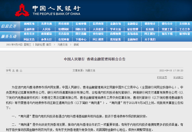Open 沟通交流 breadcrumb link

pyautogui.click(x=63, y=45)
